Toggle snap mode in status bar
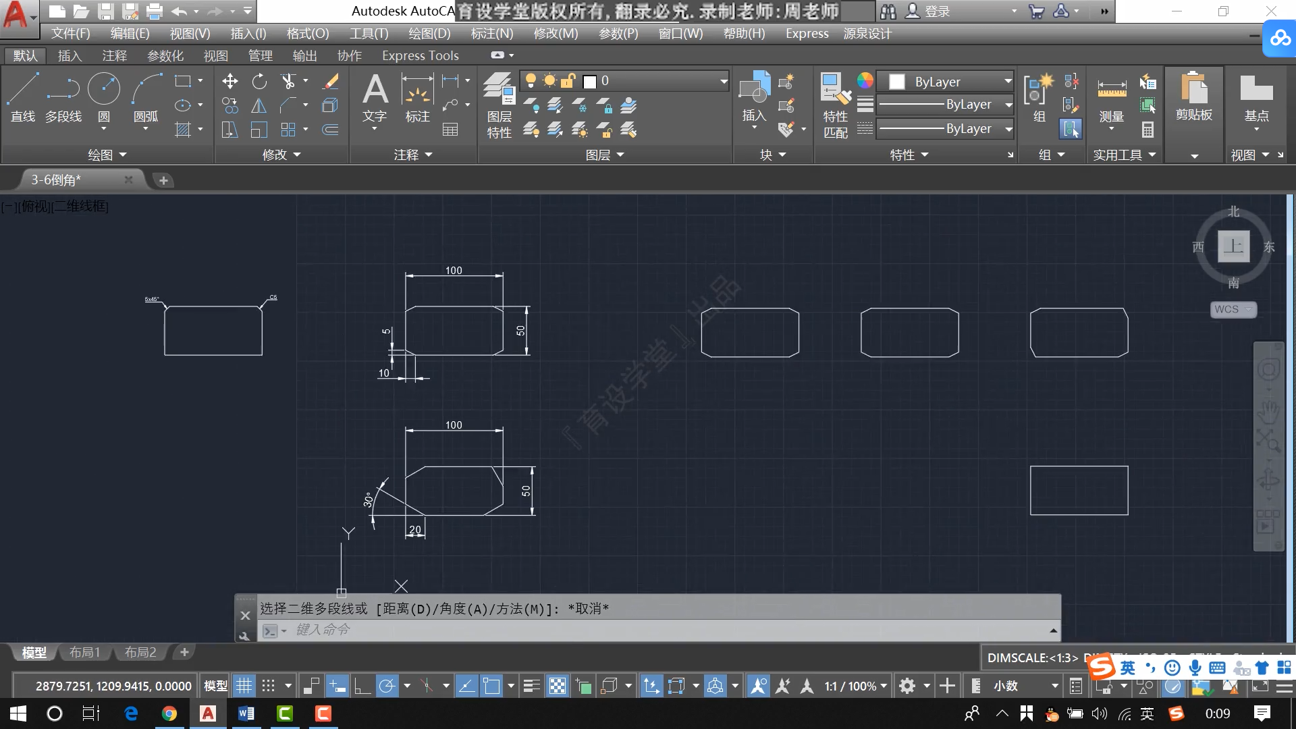This screenshot has width=1296, height=729. click(x=268, y=686)
